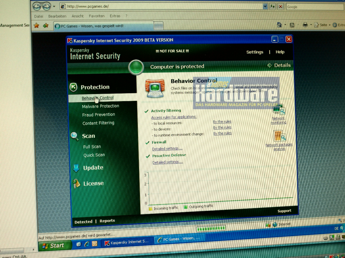Open the Datei menu
345x258 pixels.
(39, 16)
